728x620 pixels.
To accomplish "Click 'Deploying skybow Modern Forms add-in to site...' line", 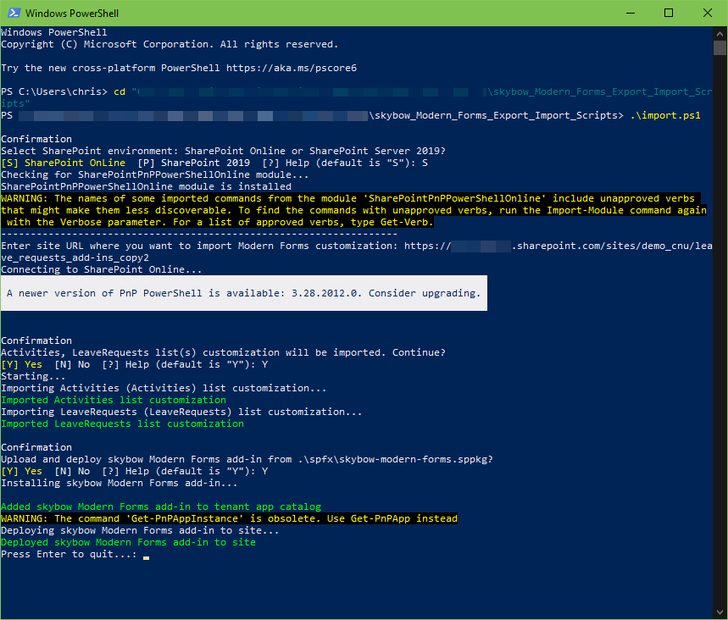I will [140, 530].
